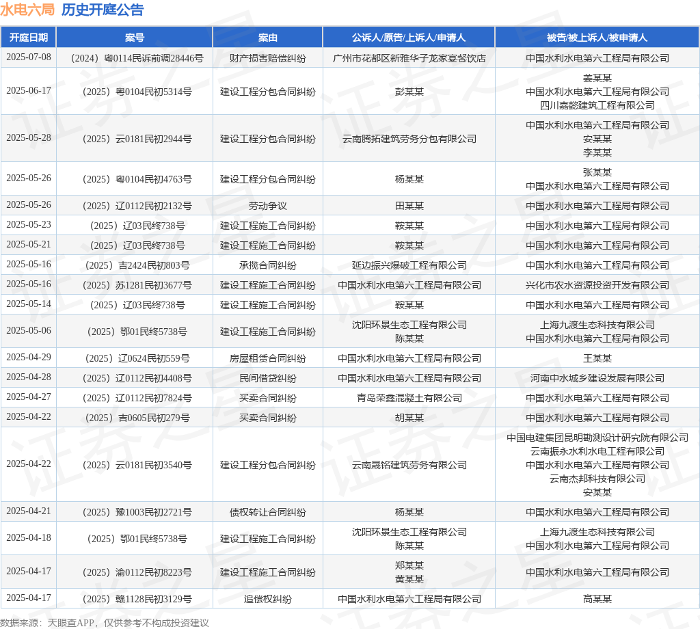Click the date cell 2025-04-29

click(x=29, y=358)
